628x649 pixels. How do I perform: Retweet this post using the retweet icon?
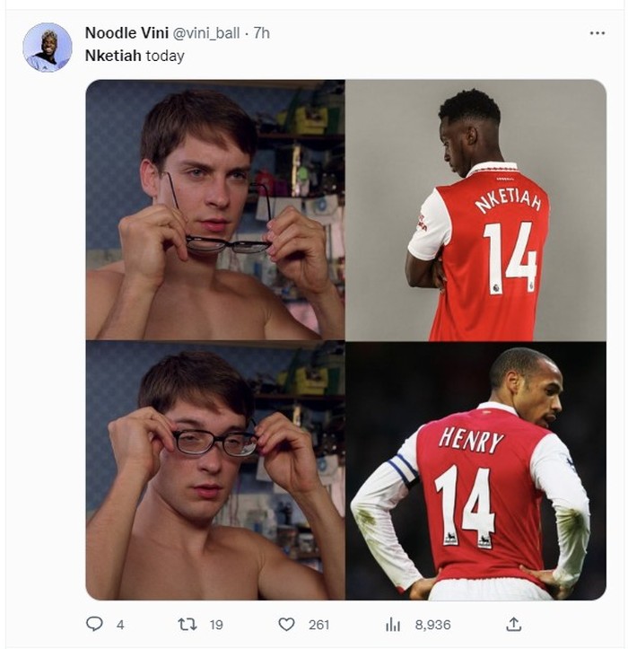188,624
